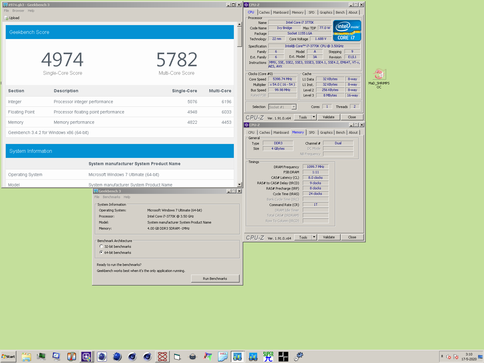Click the second blue sphere taskbar icon
This screenshot has width=484, height=363.
(117, 357)
